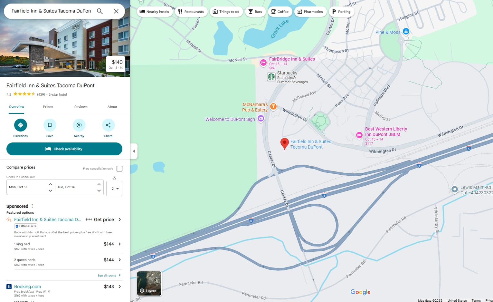
Task: Move the check-out date back with the down arrow
Action: [99, 190]
